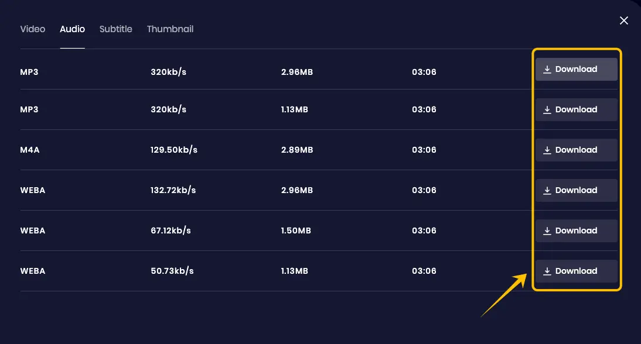This screenshot has width=641, height=344.
Task: Click the 67.12kb/s bitrate value
Action: coord(171,231)
